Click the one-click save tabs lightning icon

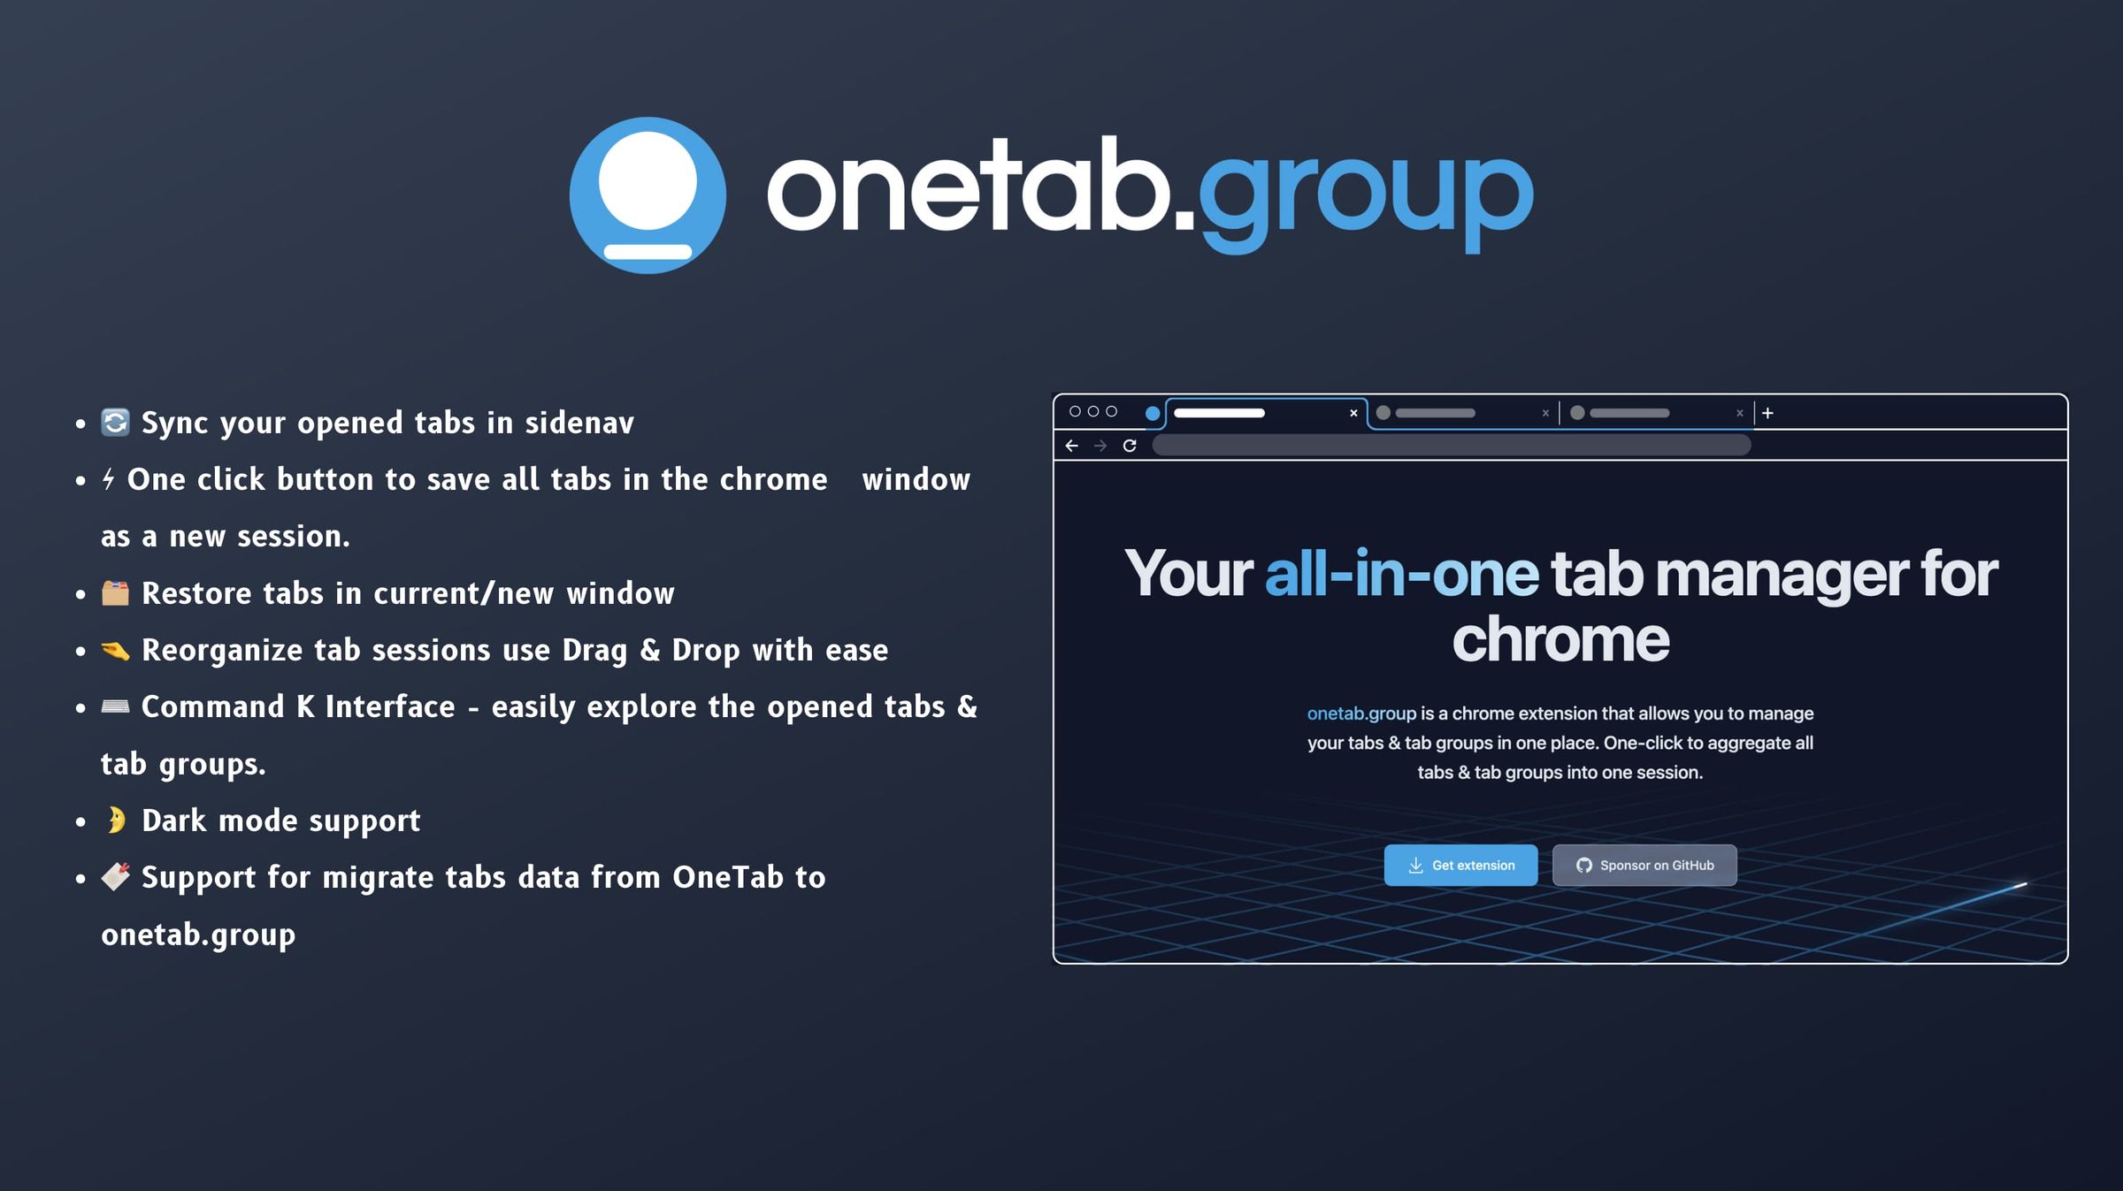pyautogui.click(x=112, y=478)
